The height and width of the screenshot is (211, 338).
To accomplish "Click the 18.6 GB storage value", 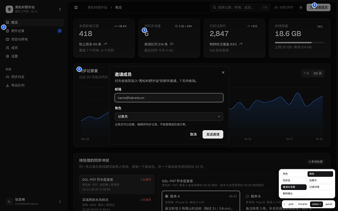I will [x=288, y=34].
